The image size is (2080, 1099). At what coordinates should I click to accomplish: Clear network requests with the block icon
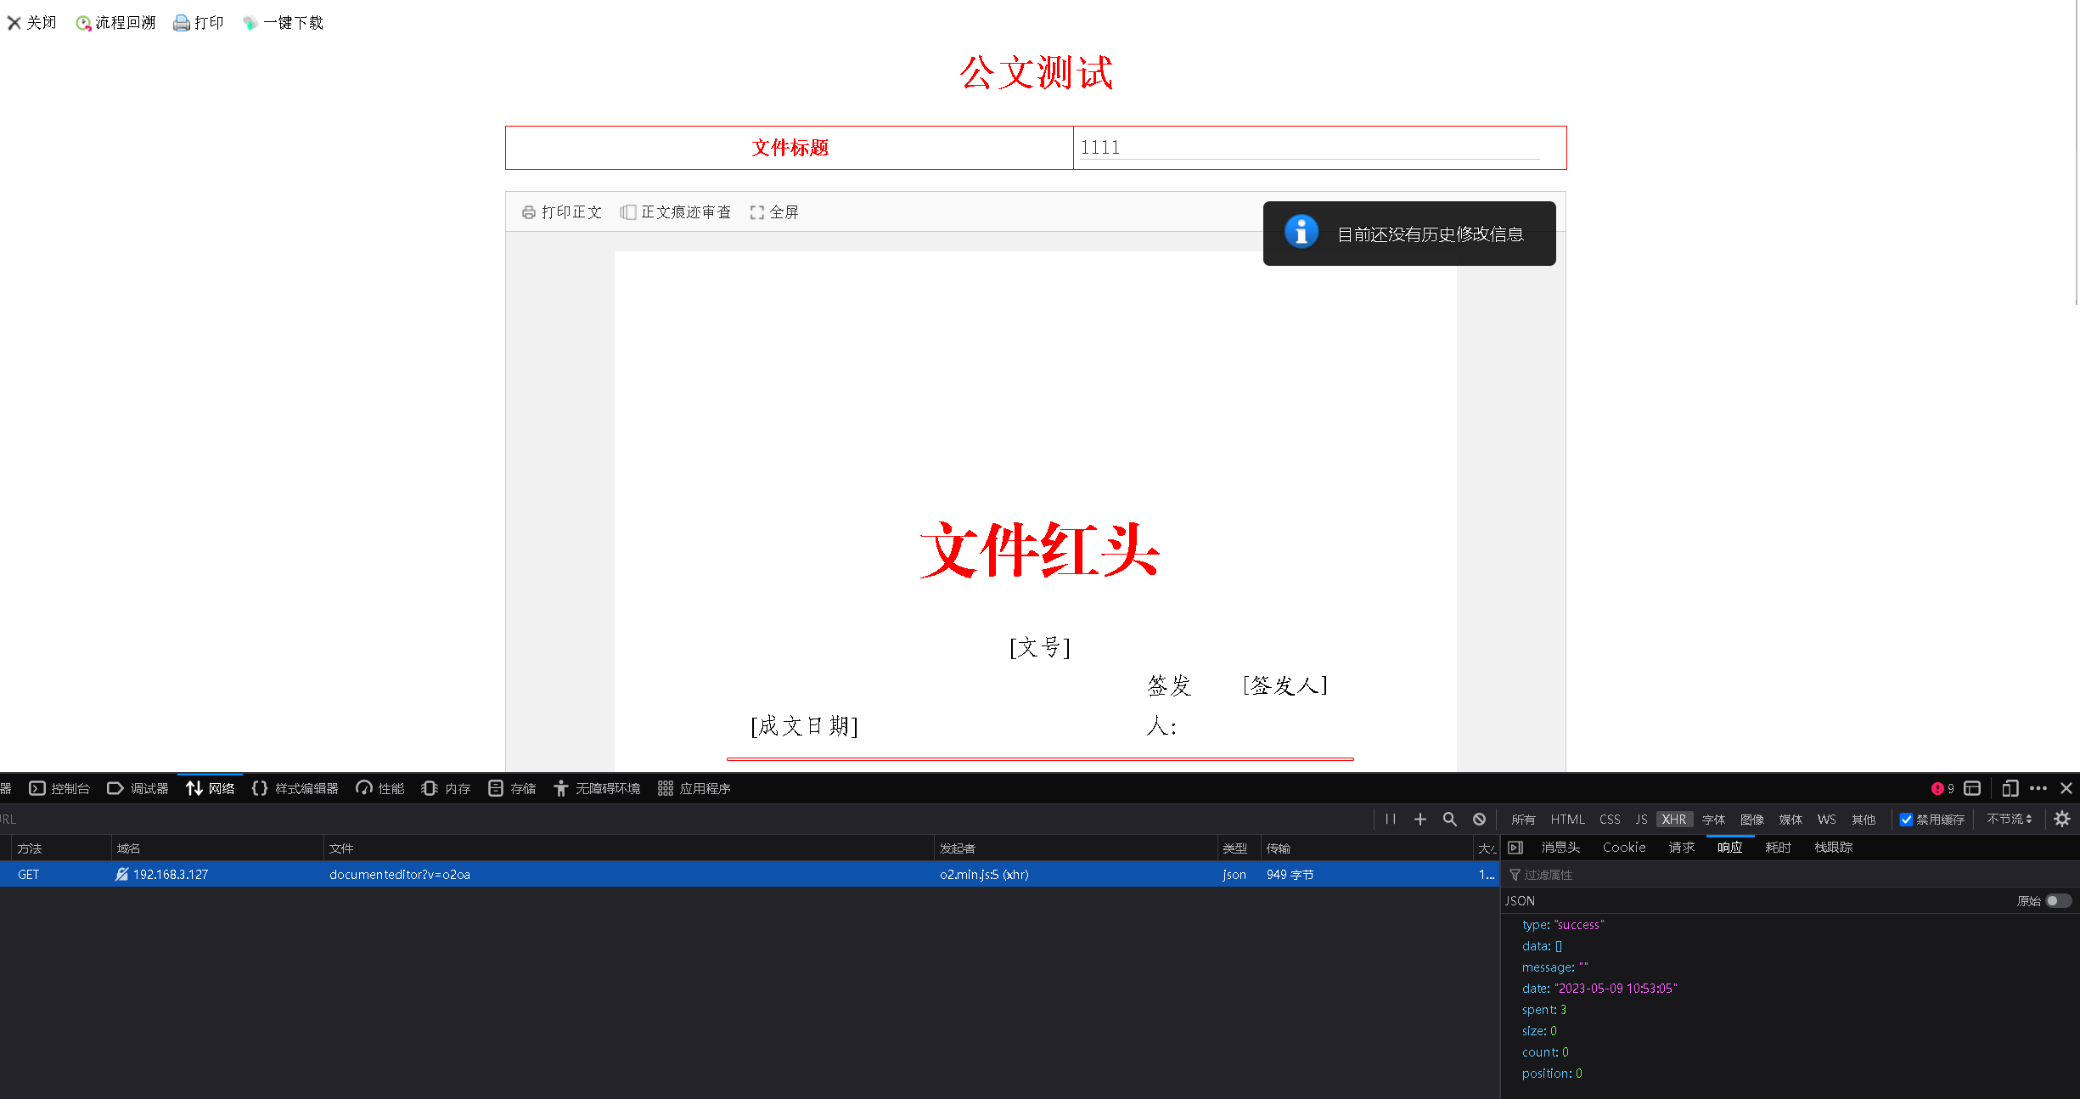click(x=1479, y=819)
